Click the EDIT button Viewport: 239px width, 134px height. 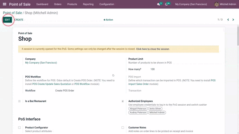7,20
